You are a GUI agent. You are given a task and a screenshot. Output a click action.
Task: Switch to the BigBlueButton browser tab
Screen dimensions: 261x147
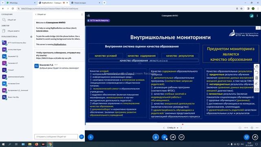[x=53, y=3]
